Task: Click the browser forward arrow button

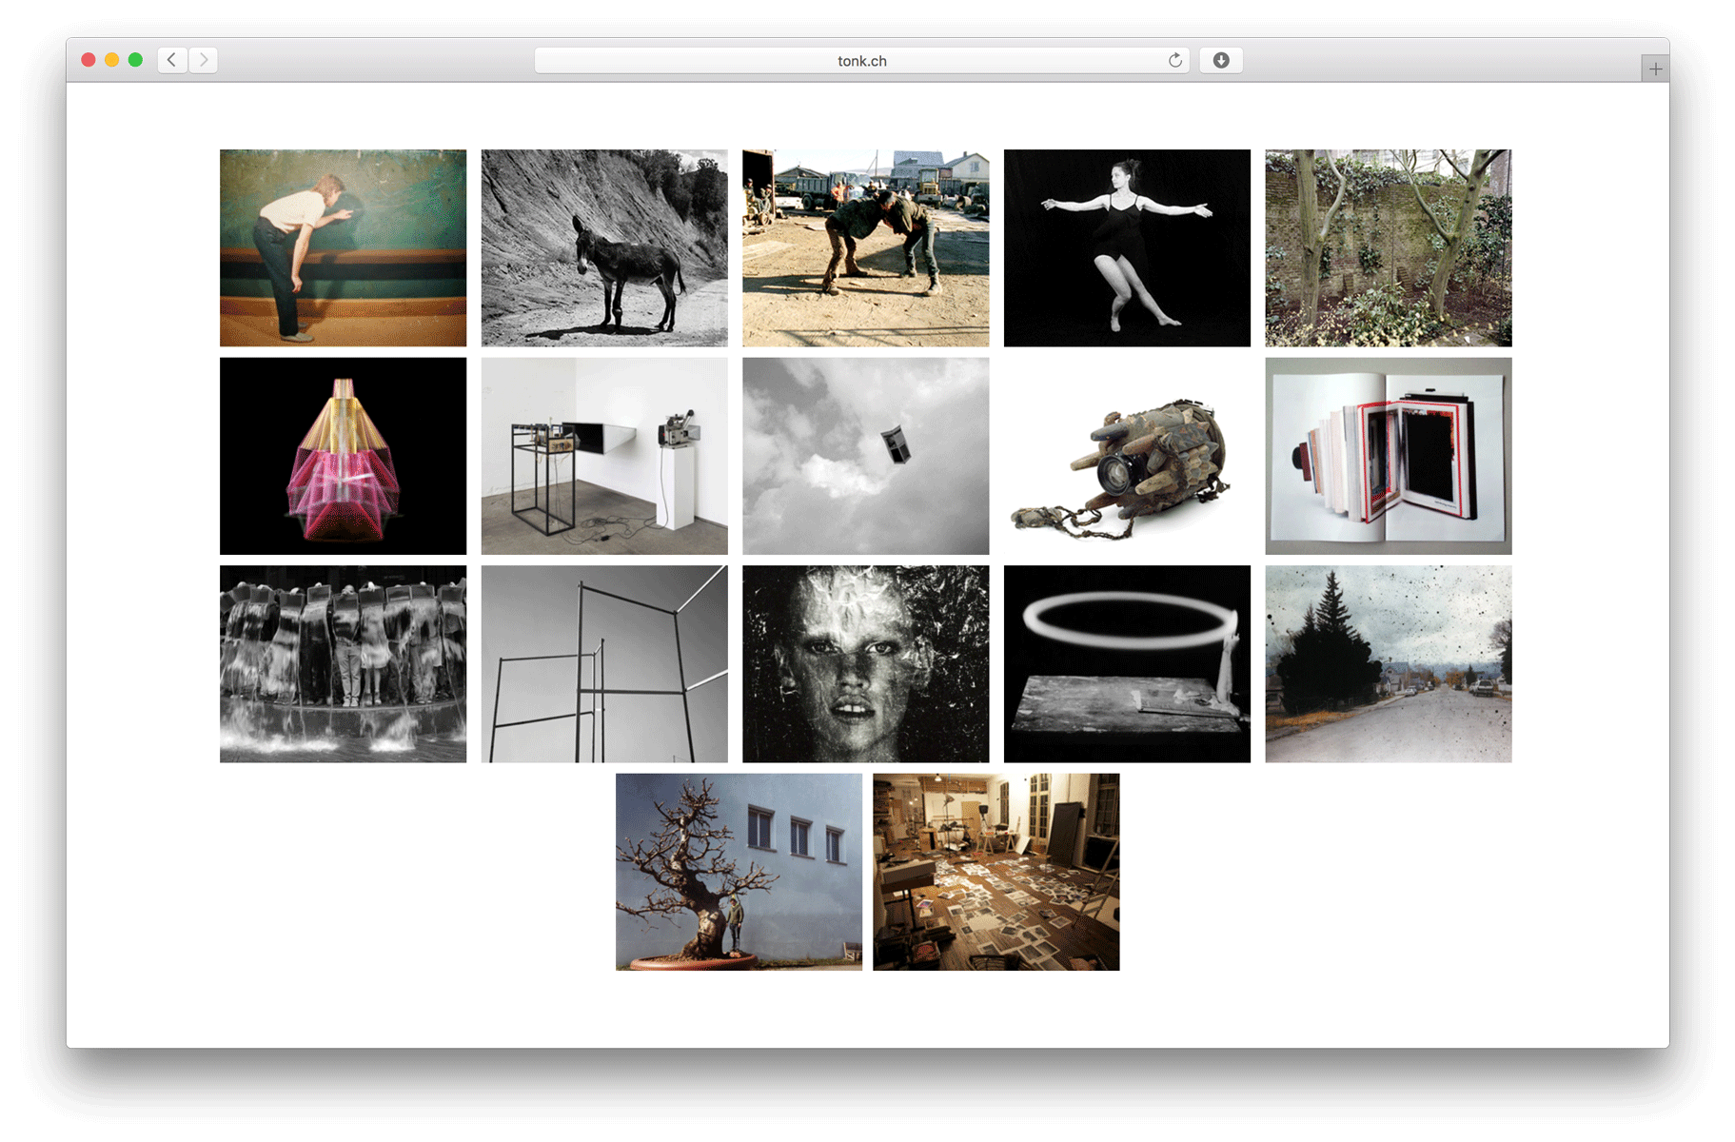Action: point(204,60)
